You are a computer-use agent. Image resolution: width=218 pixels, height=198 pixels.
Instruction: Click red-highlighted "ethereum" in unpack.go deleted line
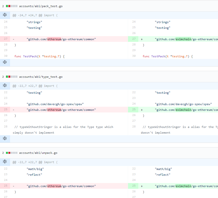tap(54, 186)
